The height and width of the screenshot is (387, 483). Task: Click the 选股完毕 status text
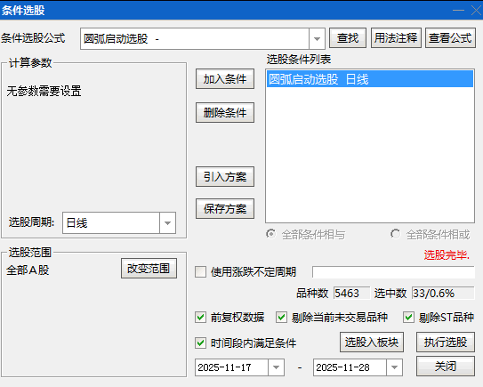click(447, 254)
